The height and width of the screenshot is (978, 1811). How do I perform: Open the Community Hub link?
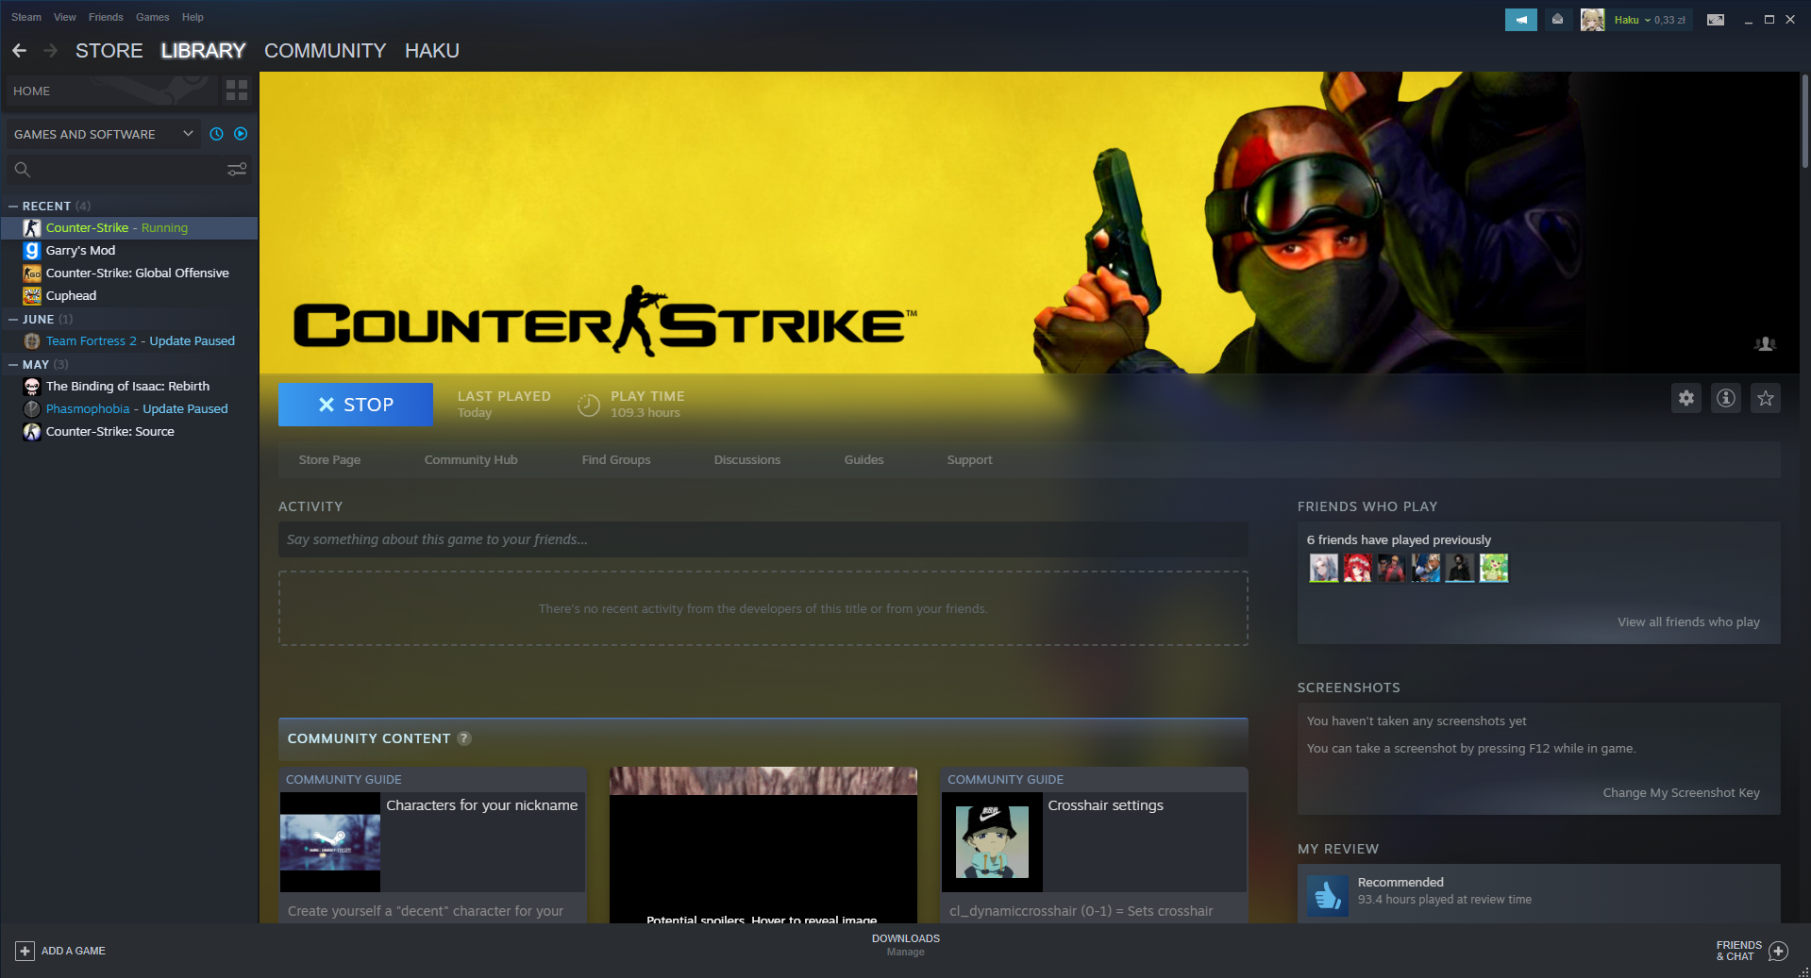[x=471, y=460]
